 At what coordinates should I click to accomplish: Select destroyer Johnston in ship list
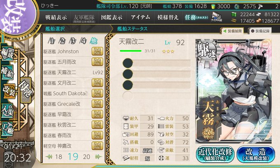click(x=73, y=51)
